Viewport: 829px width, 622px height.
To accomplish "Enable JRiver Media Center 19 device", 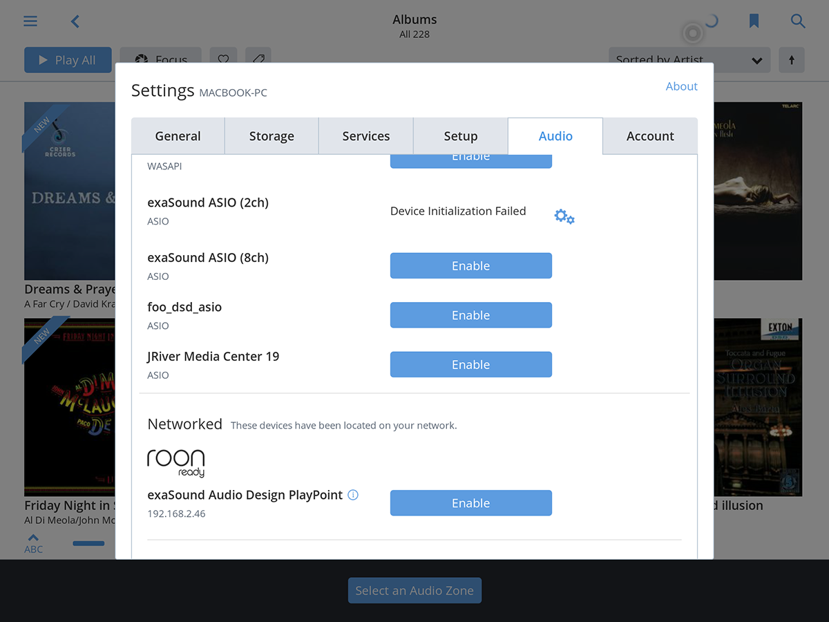I will coord(471,365).
